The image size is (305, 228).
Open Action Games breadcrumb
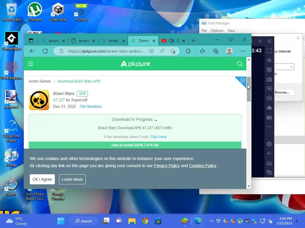[x=40, y=81]
